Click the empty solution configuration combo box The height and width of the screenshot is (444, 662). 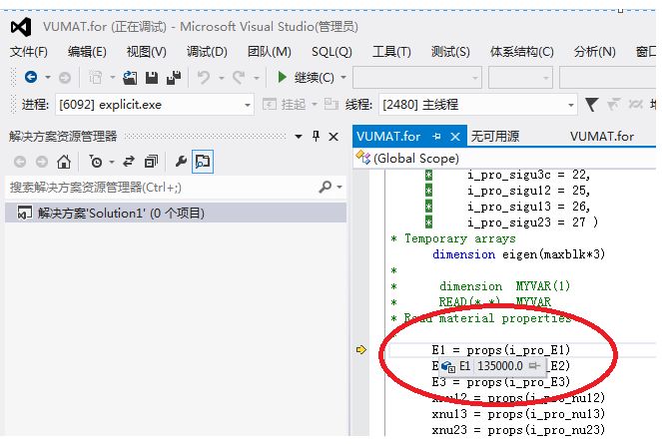(x=417, y=77)
